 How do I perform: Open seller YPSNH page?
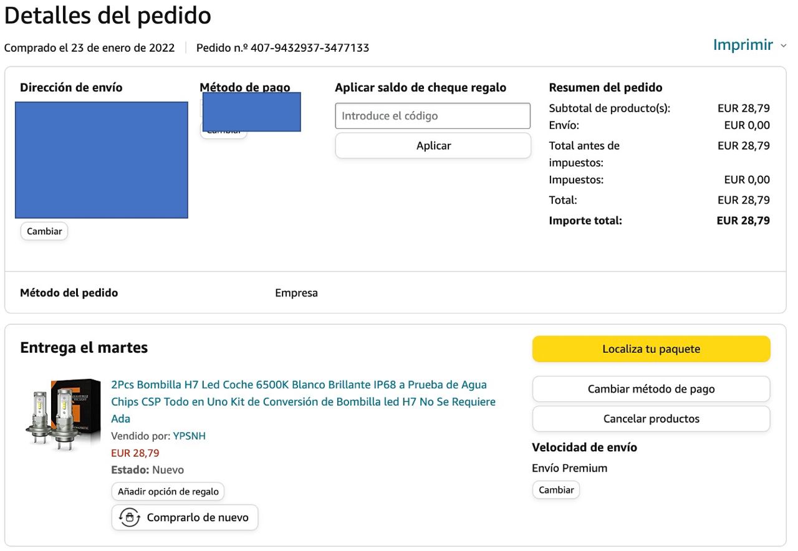tap(189, 436)
